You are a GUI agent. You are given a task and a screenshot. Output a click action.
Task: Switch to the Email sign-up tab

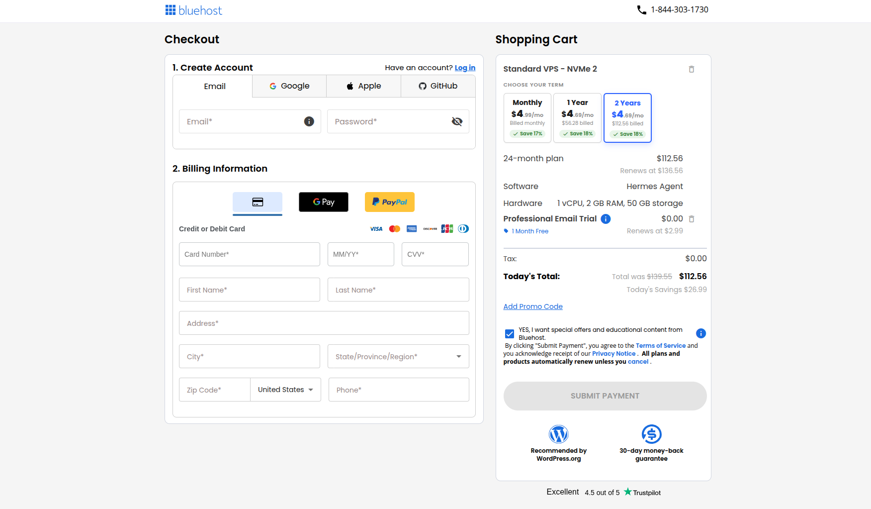(x=214, y=87)
